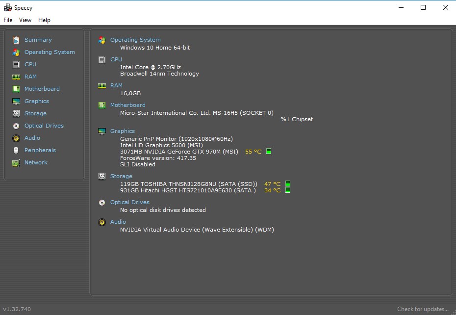Click Generic PnP Monitor line
Image resolution: width=456 pixels, height=315 pixels.
click(x=177, y=139)
